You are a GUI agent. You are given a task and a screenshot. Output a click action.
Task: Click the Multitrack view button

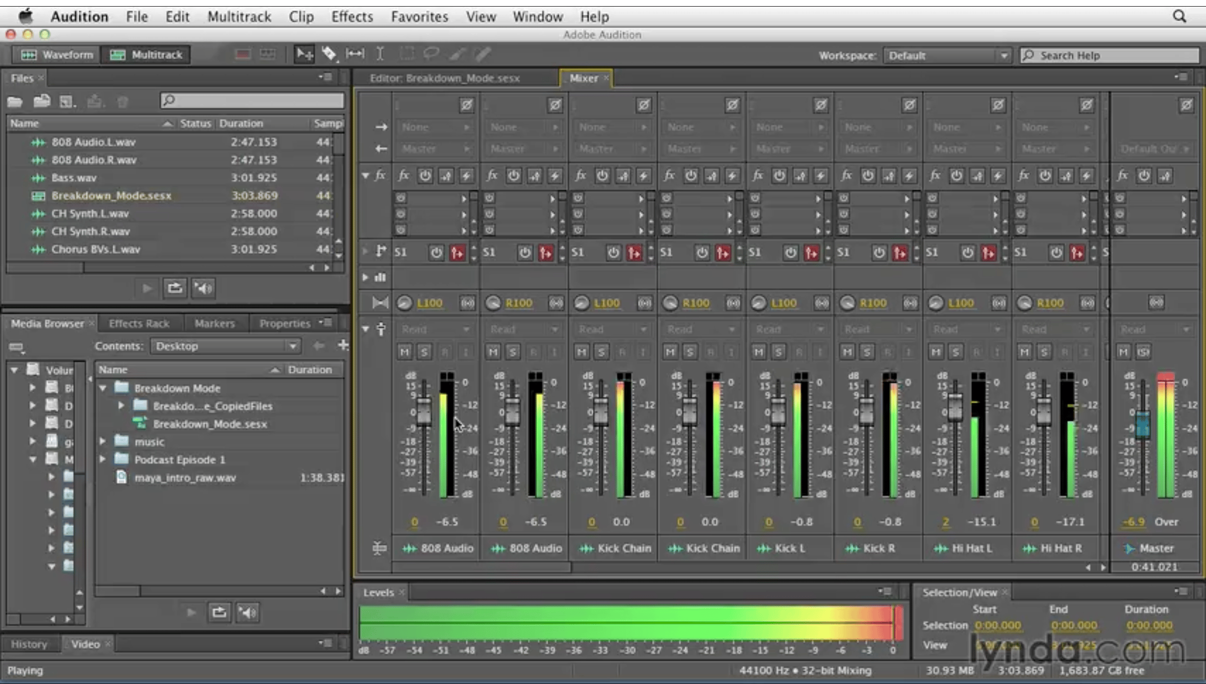tap(146, 54)
